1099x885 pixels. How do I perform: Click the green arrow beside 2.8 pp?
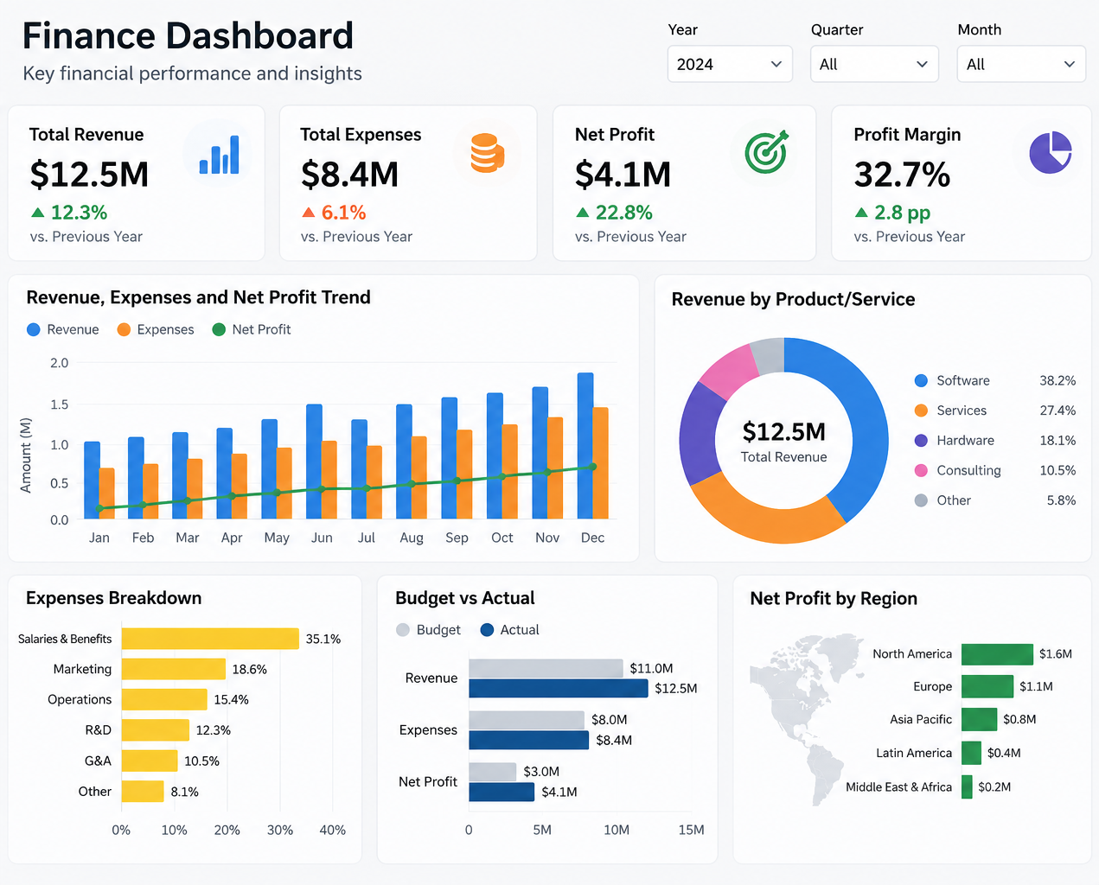click(x=861, y=213)
